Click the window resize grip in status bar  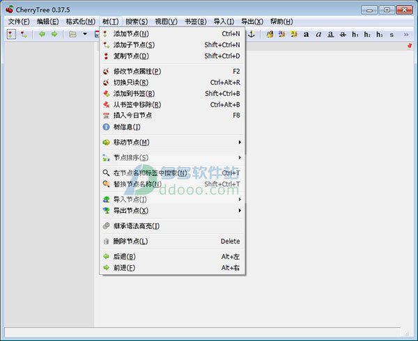tap(407, 333)
